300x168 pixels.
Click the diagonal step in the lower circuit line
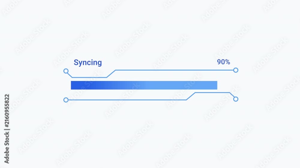(191, 96)
